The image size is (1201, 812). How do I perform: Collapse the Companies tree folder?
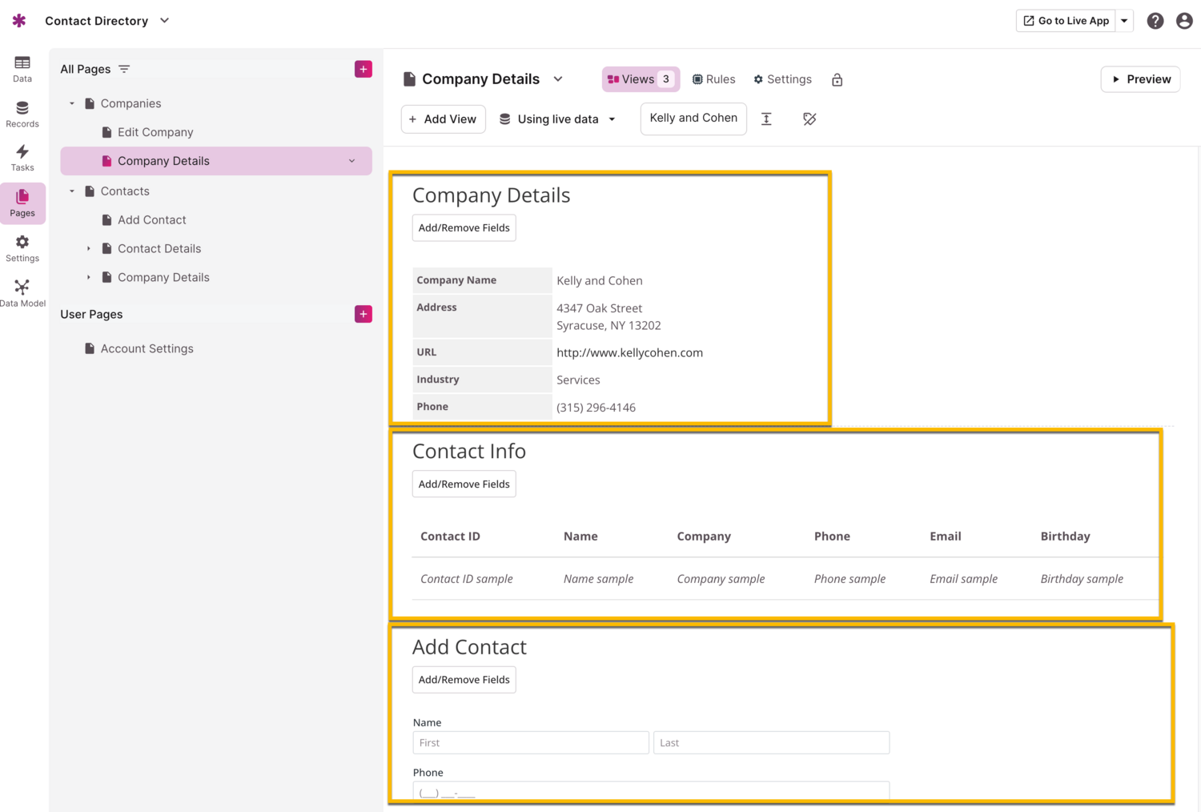point(72,103)
